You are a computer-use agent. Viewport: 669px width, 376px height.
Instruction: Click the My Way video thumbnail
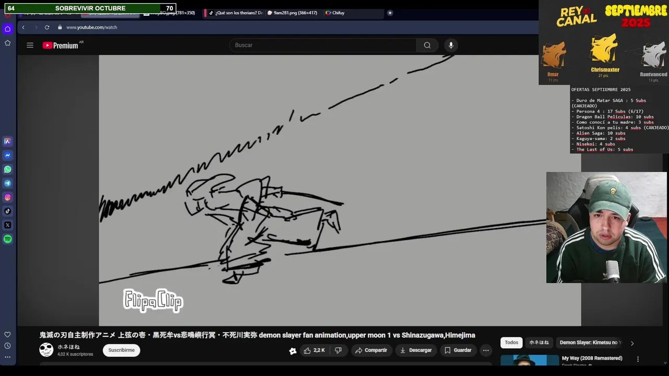[529, 360]
